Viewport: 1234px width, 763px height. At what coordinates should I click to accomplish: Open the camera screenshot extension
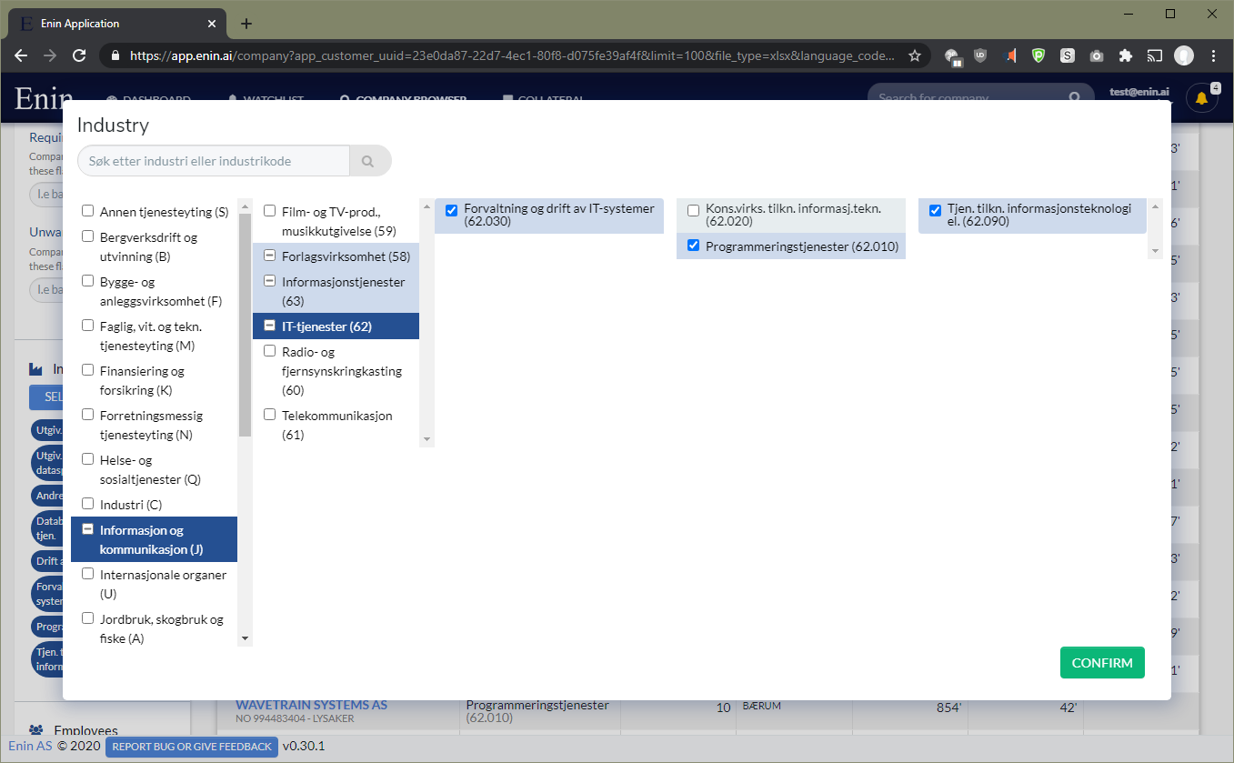1097,55
